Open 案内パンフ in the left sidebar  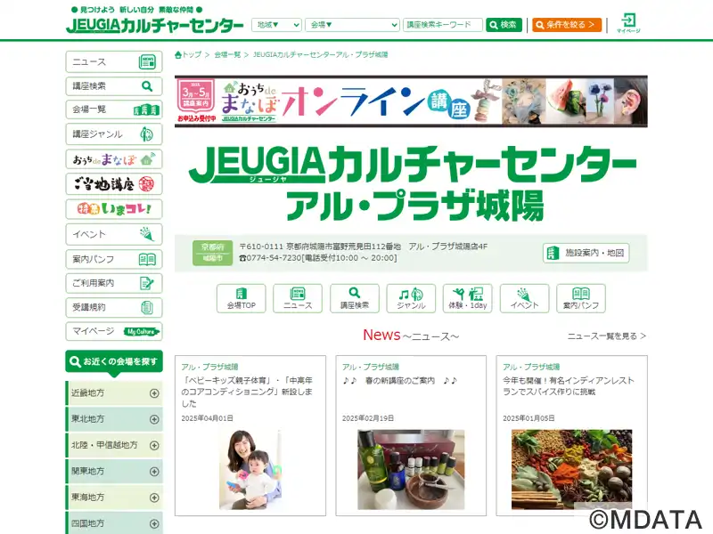(114, 259)
